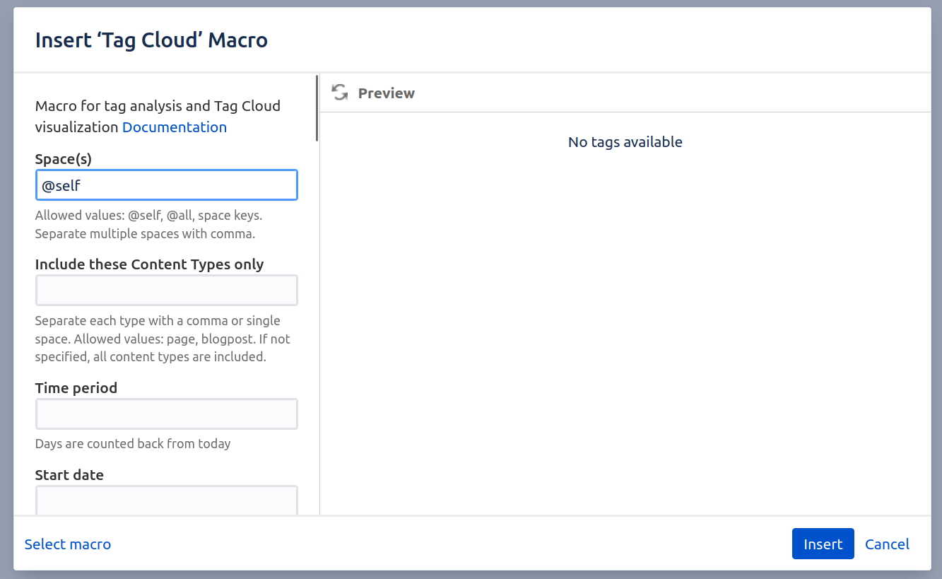942x579 pixels.
Task: Click the Time period label
Action: (x=76, y=387)
